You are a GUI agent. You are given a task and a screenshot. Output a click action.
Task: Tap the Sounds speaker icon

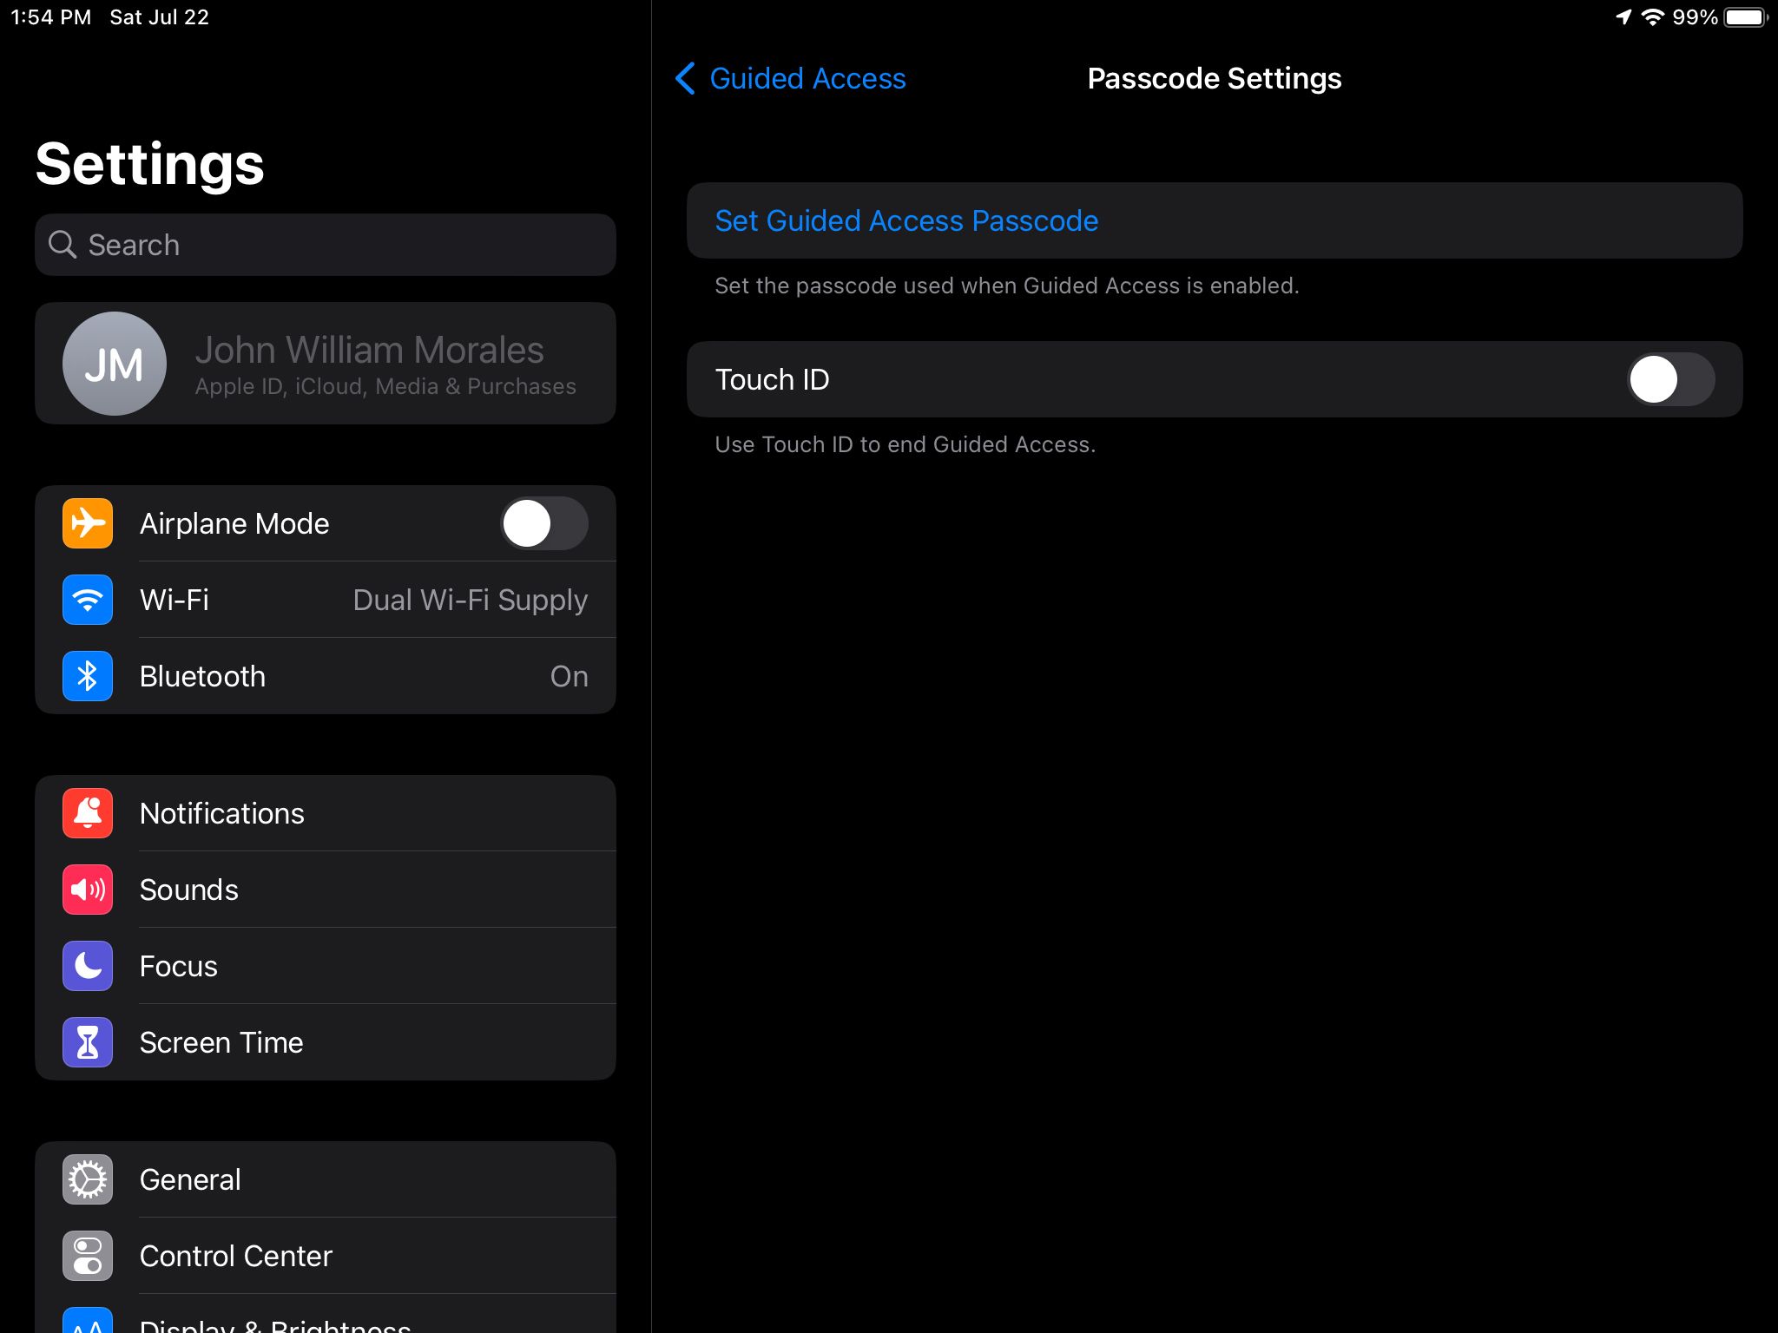(x=88, y=890)
